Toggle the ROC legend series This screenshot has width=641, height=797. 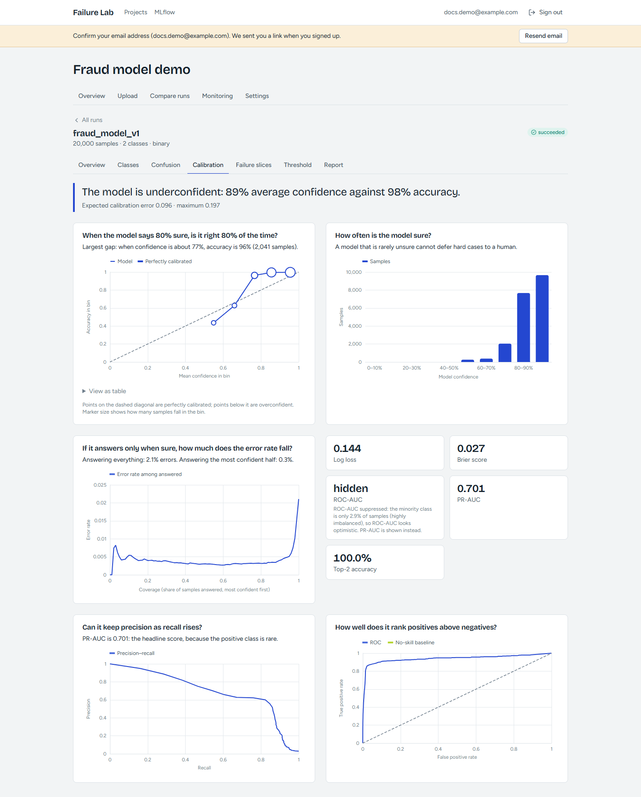click(372, 642)
